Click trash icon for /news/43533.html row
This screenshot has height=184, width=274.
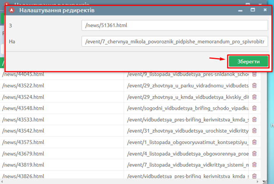[x=254, y=120]
